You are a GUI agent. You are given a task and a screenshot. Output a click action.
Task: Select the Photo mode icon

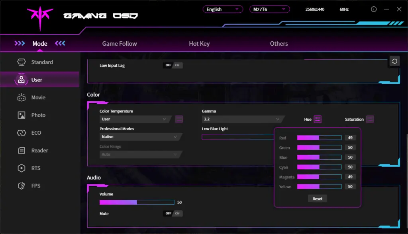pyautogui.click(x=22, y=115)
